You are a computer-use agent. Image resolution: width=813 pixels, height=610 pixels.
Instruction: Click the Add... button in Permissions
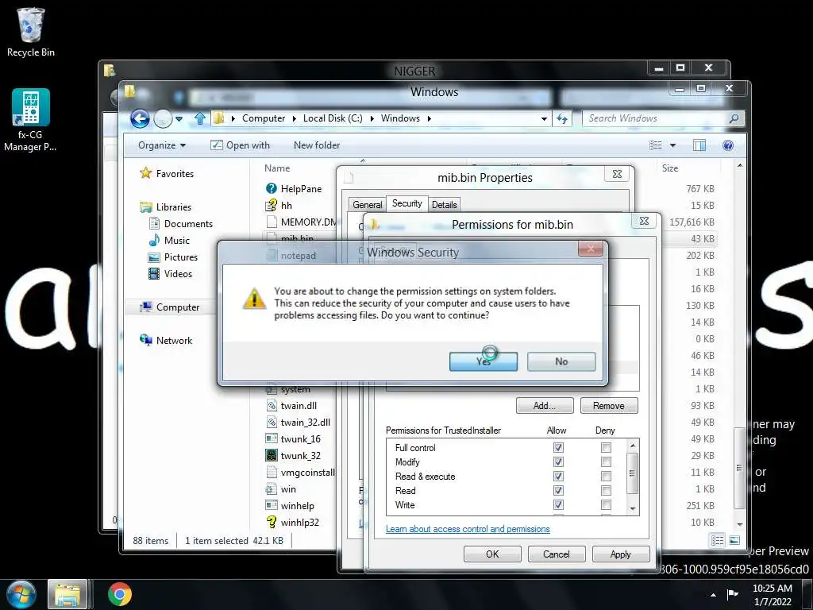pos(545,406)
